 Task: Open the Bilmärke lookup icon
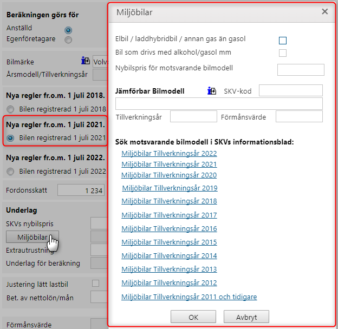(x=86, y=61)
